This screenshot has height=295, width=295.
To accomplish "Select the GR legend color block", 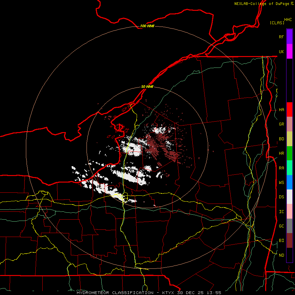I will click(289, 124).
